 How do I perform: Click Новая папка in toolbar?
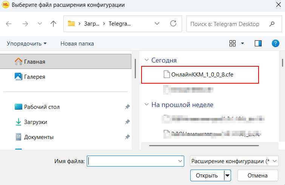click(x=77, y=44)
